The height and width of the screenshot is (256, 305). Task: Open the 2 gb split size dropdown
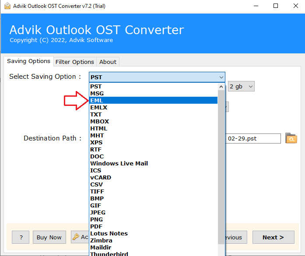click(x=241, y=86)
